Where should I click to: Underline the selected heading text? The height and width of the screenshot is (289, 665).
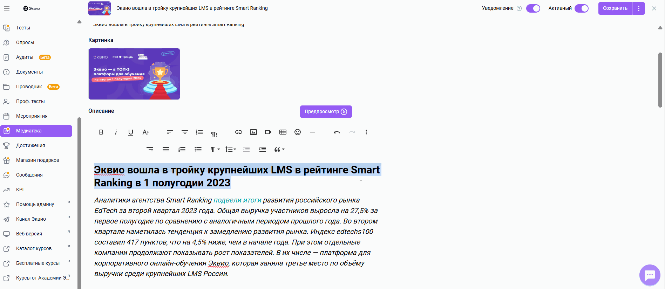131,132
